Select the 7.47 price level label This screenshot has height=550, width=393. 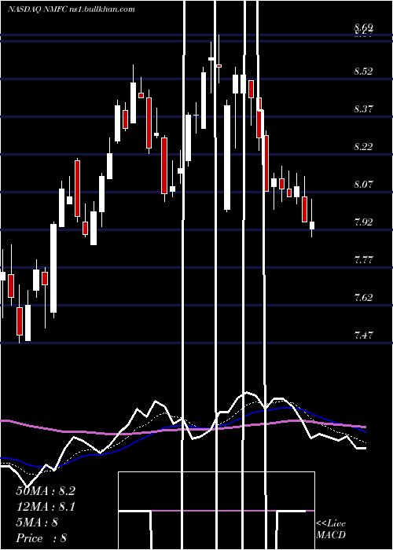tap(363, 335)
